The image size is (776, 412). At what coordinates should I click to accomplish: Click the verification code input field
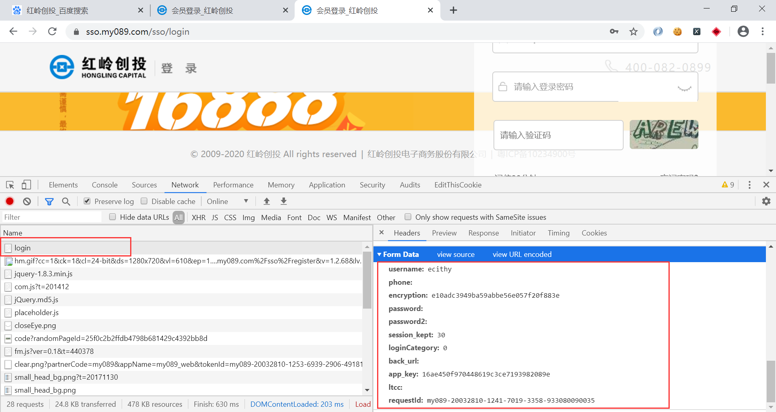[558, 135]
